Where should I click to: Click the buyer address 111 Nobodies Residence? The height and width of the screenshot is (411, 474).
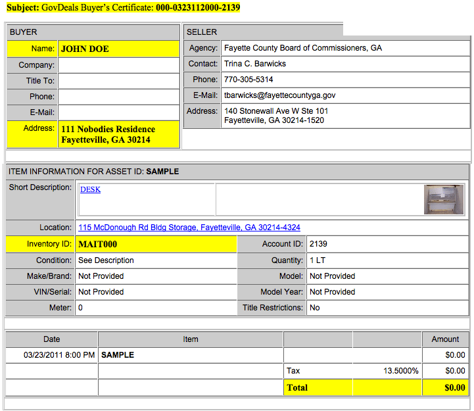(108, 129)
